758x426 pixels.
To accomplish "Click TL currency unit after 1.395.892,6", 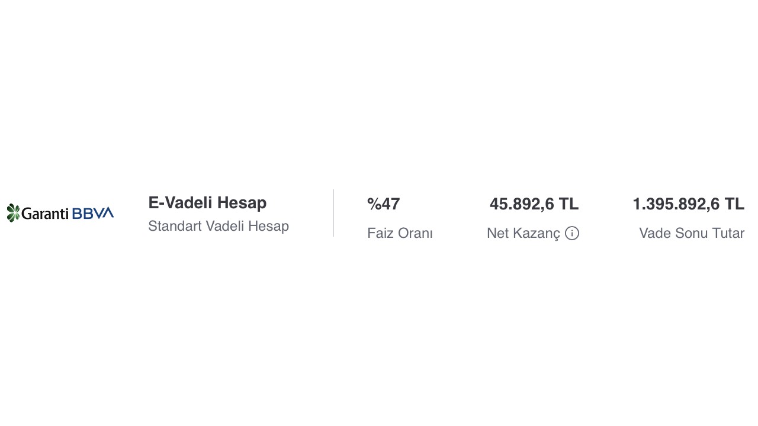I will (734, 204).
